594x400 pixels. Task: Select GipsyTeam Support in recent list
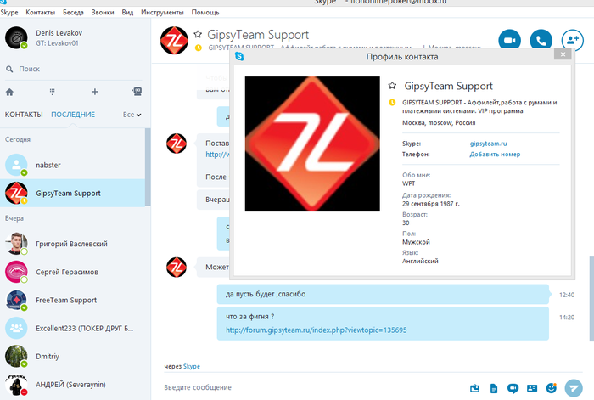[x=72, y=193]
